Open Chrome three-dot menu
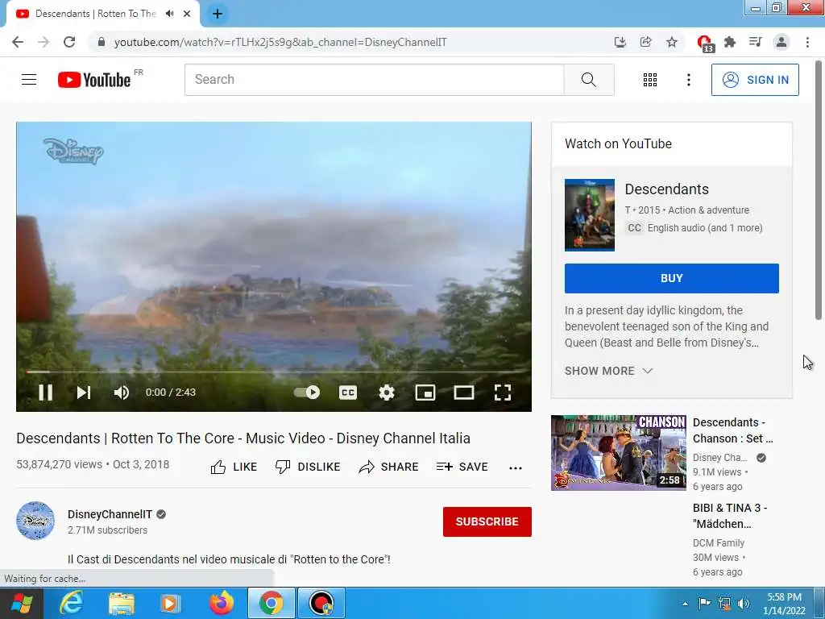The height and width of the screenshot is (619, 825). [x=807, y=42]
